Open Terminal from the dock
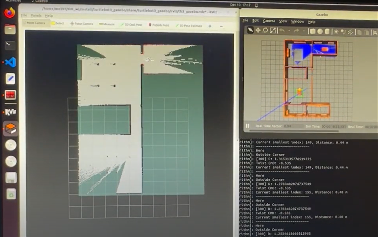The width and height of the screenshot is (378, 237). pyautogui.click(x=10, y=45)
